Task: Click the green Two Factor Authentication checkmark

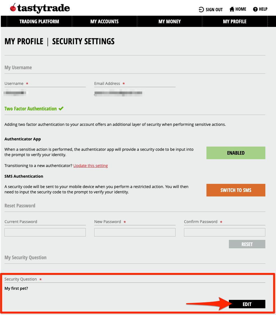Action: [61, 108]
